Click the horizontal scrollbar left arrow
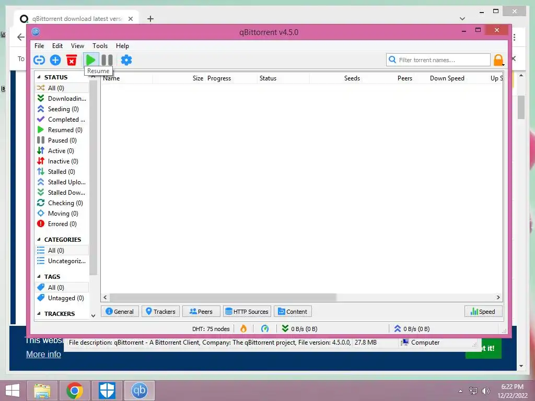The height and width of the screenshot is (401, 535). (105, 297)
